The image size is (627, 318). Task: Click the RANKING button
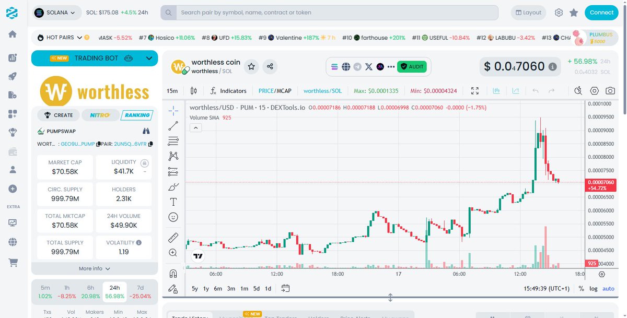point(137,115)
